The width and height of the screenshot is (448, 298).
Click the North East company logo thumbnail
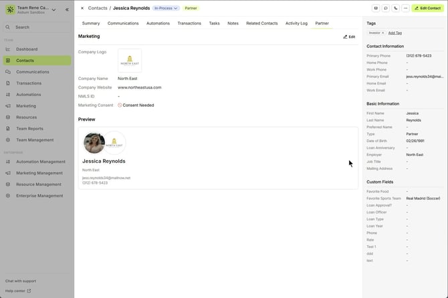click(x=130, y=61)
